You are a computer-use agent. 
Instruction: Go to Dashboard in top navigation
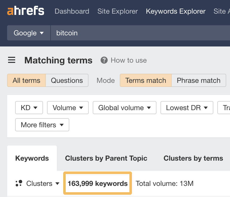click(x=72, y=11)
